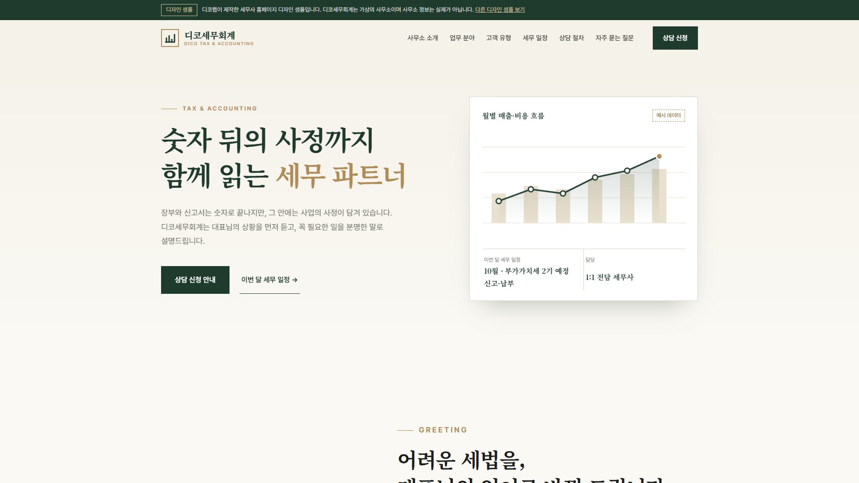
Task: Click the 월별 매출·비용 흐름 chart title
Action: [513, 116]
